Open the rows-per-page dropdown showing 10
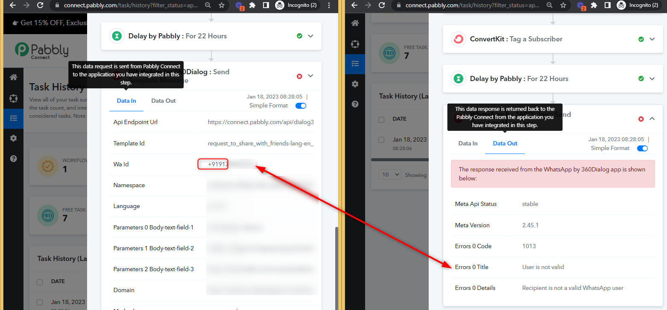This screenshot has width=667, height=310. 390,174
